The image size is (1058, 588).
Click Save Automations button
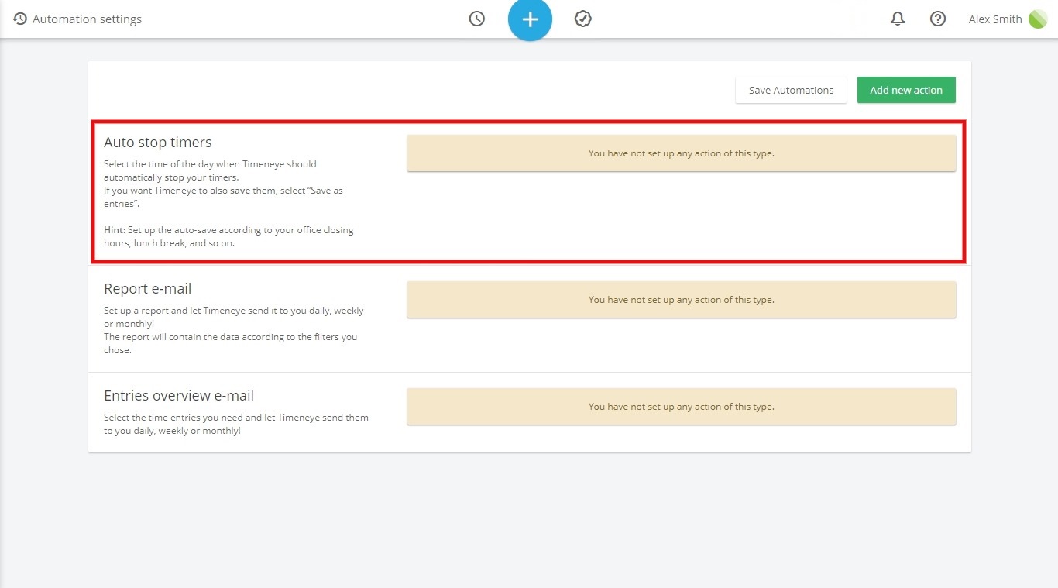pyautogui.click(x=791, y=90)
